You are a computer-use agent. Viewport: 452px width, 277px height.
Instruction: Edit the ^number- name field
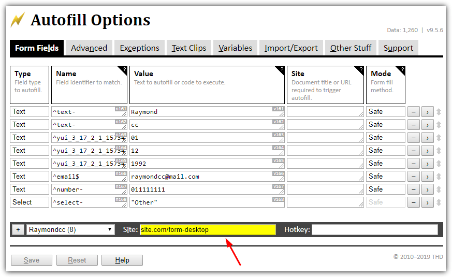pyautogui.click(x=89, y=189)
